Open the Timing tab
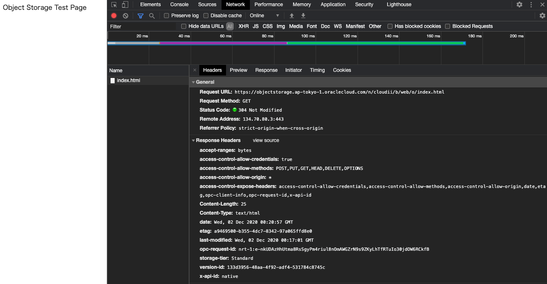547x284 pixels. 317,70
